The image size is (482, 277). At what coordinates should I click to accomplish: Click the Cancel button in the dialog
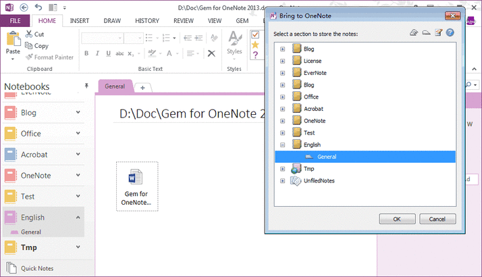(x=437, y=219)
